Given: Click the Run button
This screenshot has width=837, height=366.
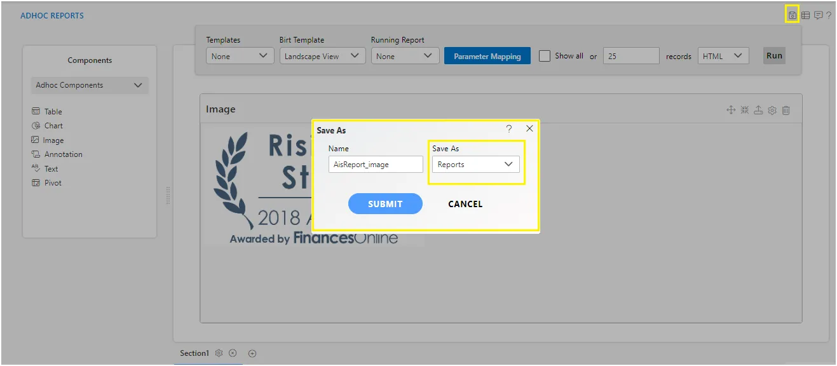Looking at the screenshot, I should (774, 56).
